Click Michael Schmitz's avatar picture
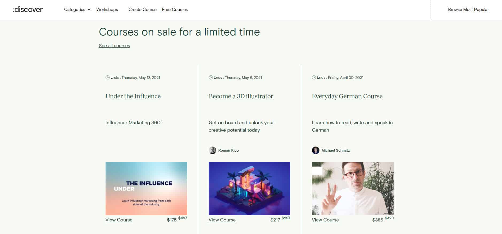The width and height of the screenshot is (502, 234). point(315,150)
